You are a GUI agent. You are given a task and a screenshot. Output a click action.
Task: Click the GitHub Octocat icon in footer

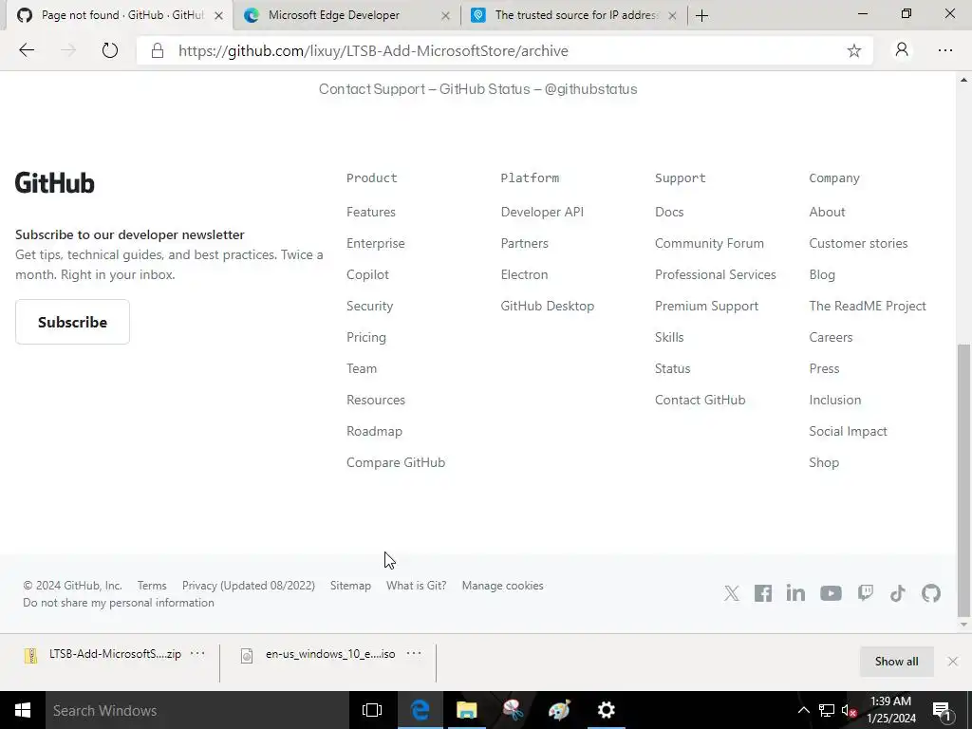coord(930,593)
